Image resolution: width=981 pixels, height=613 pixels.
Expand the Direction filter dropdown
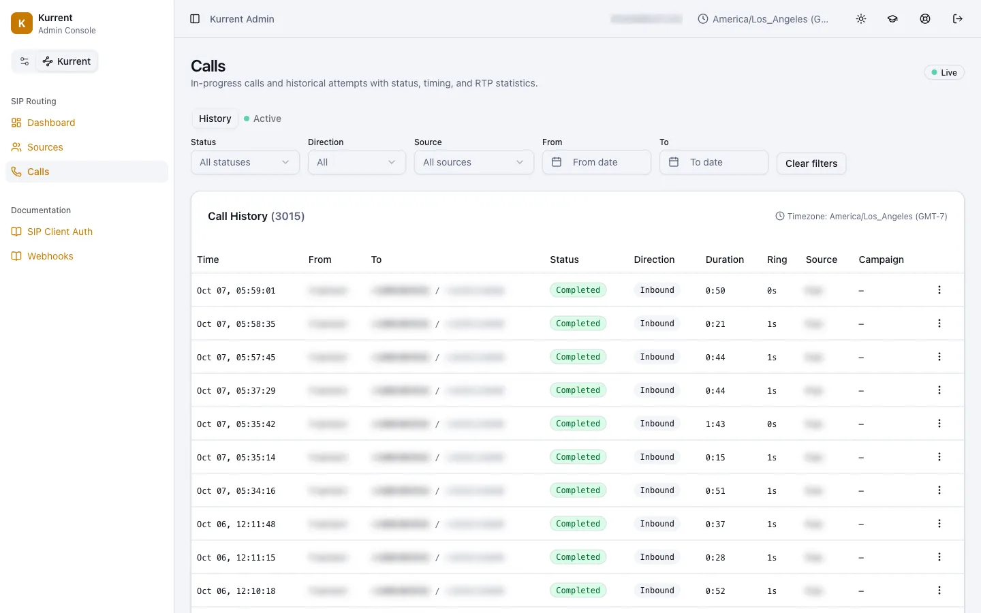[357, 162]
